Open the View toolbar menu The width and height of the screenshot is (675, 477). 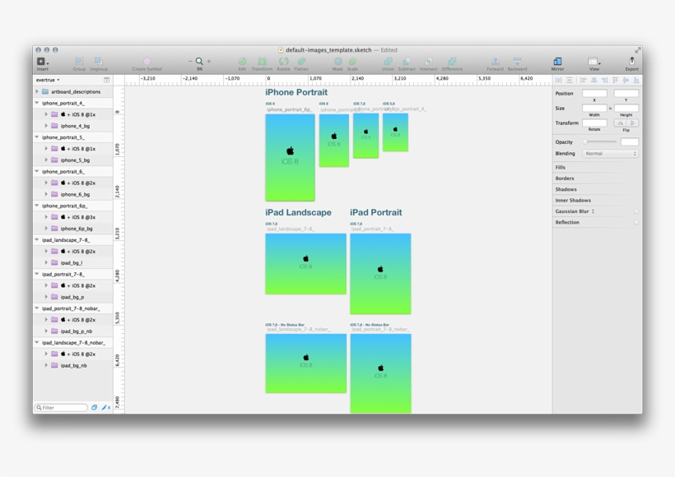pyautogui.click(x=594, y=62)
